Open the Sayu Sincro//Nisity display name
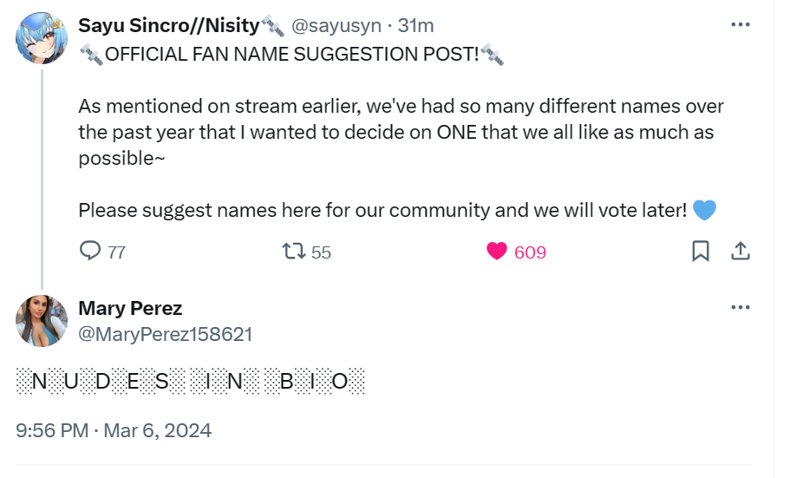This screenshot has width=803, height=478. (x=169, y=25)
